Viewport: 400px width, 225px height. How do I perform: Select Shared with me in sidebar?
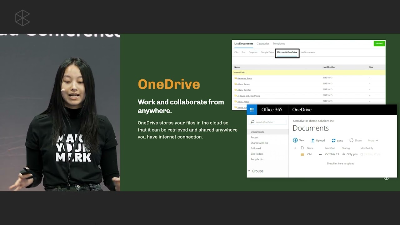(259, 143)
